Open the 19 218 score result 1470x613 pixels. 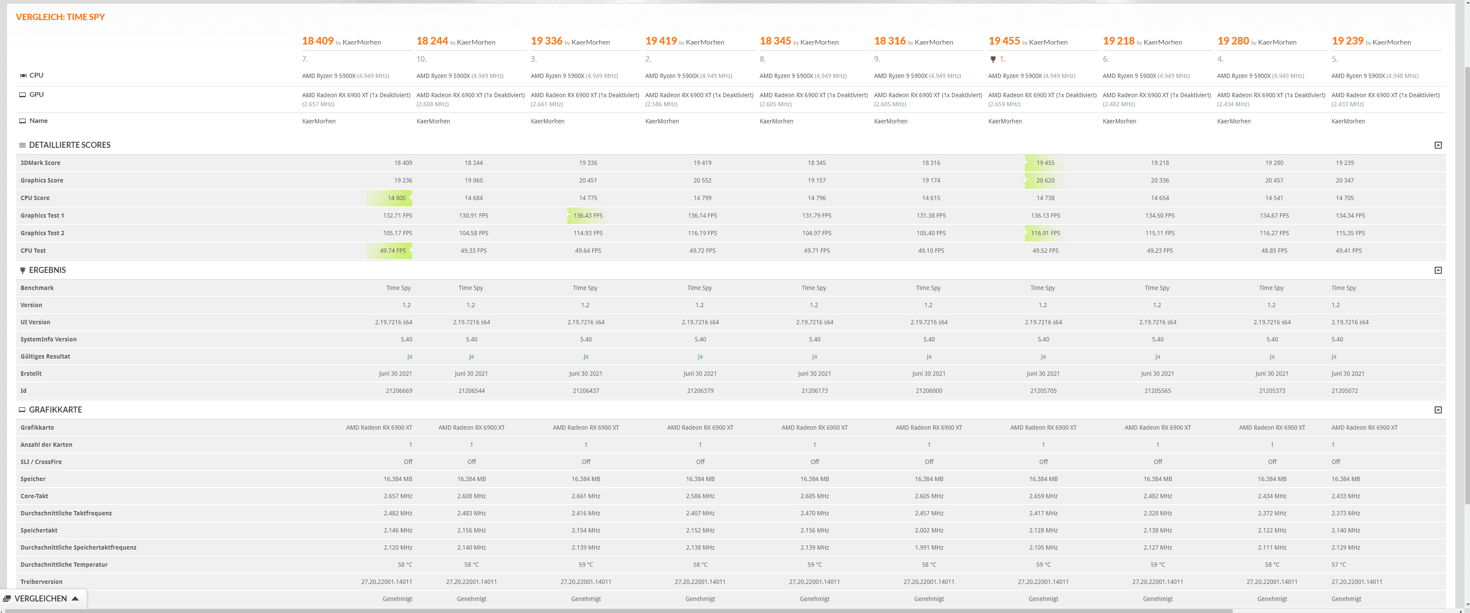[1119, 41]
